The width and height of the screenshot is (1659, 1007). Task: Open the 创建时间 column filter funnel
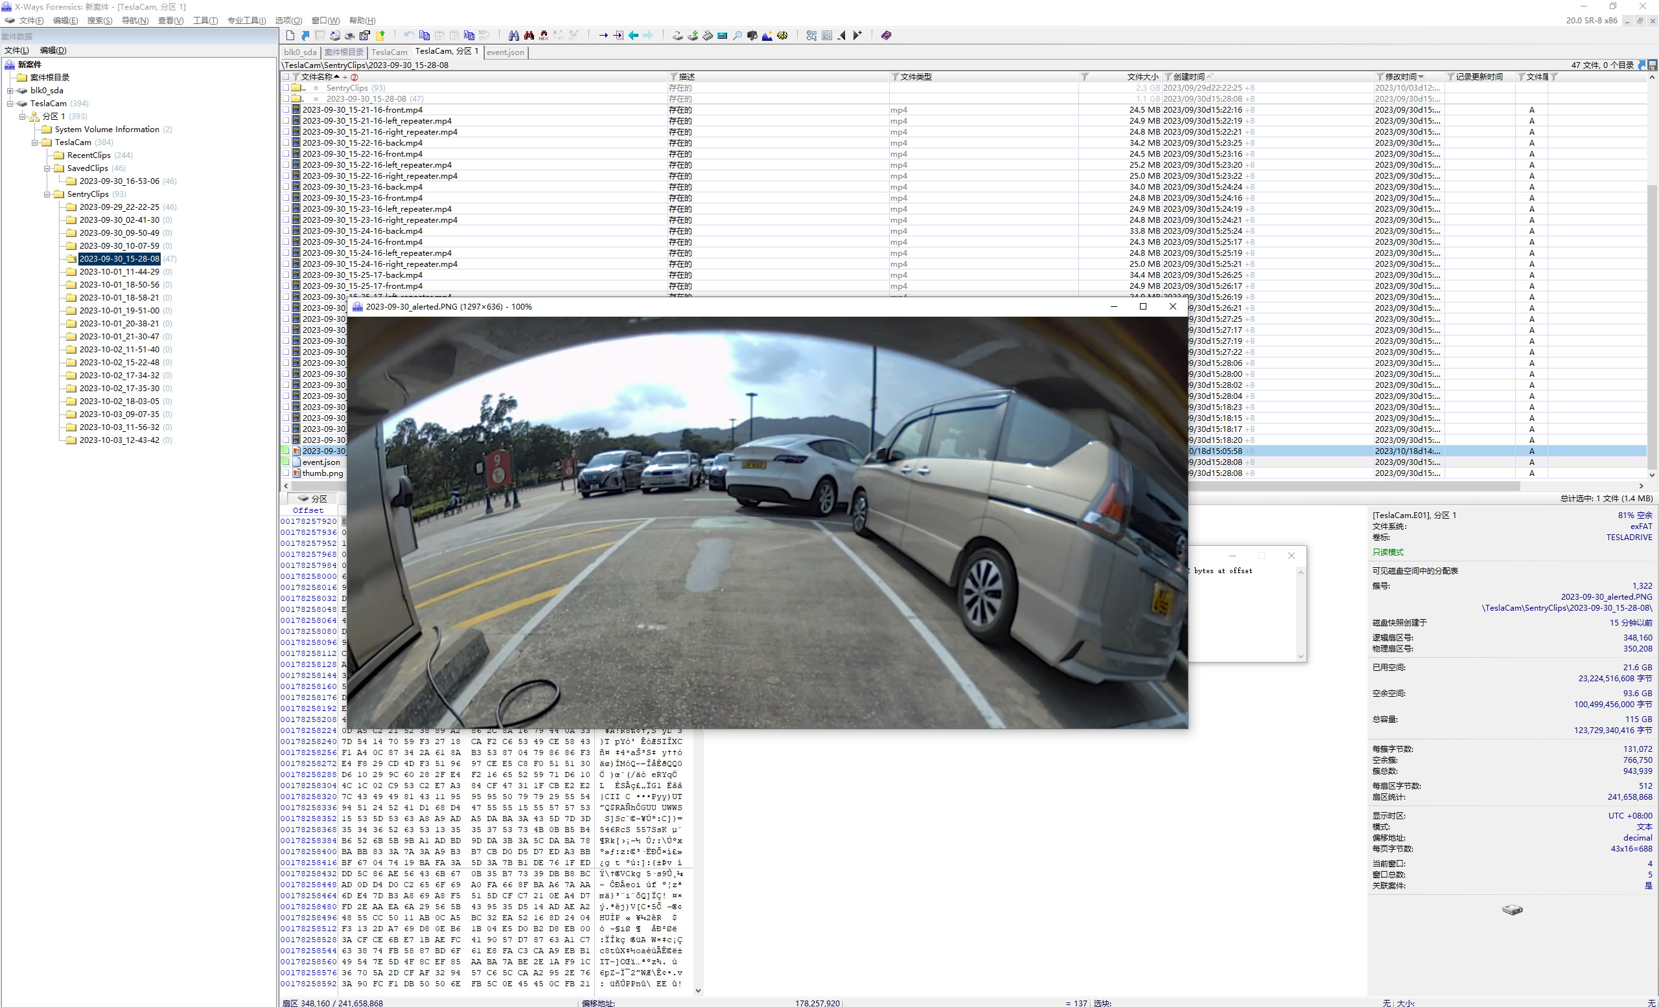tap(1168, 76)
